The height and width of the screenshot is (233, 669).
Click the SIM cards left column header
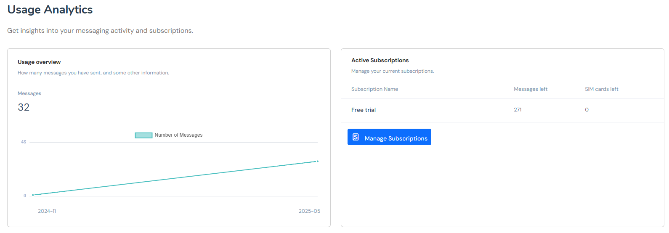click(601, 89)
